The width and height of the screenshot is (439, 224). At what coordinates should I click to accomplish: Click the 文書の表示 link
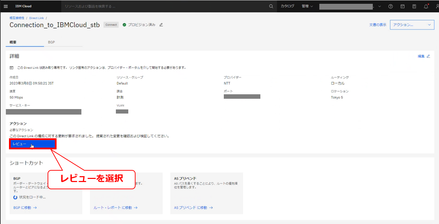378,25
